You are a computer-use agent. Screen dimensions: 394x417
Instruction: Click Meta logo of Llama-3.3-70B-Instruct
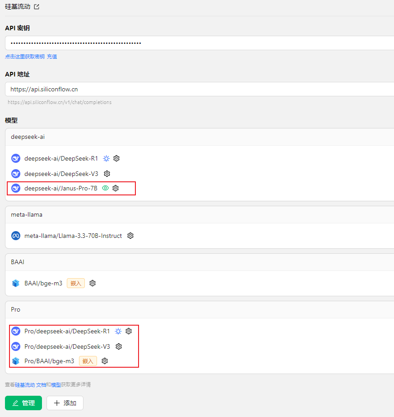pyautogui.click(x=16, y=236)
